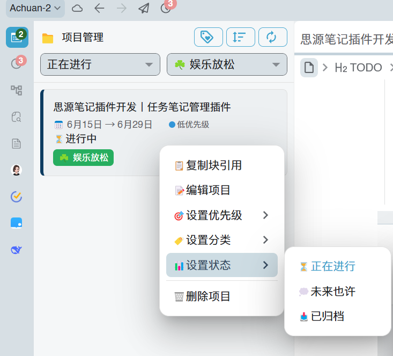The width and height of the screenshot is (393, 356).
Task: Click the 思源笔记插件开发 tab title on right
Action: pyautogui.click(x=346, y=39)
